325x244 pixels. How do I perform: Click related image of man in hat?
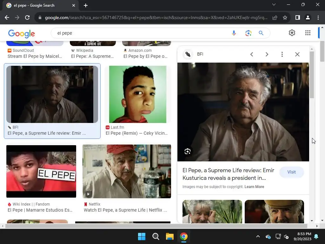274,211
